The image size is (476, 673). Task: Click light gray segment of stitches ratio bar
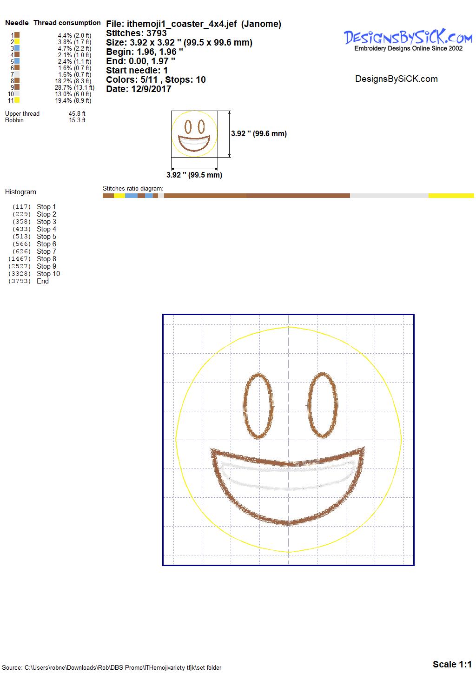[389, 196]
